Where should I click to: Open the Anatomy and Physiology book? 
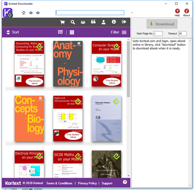pyautogui.click(x=68, y=64)
